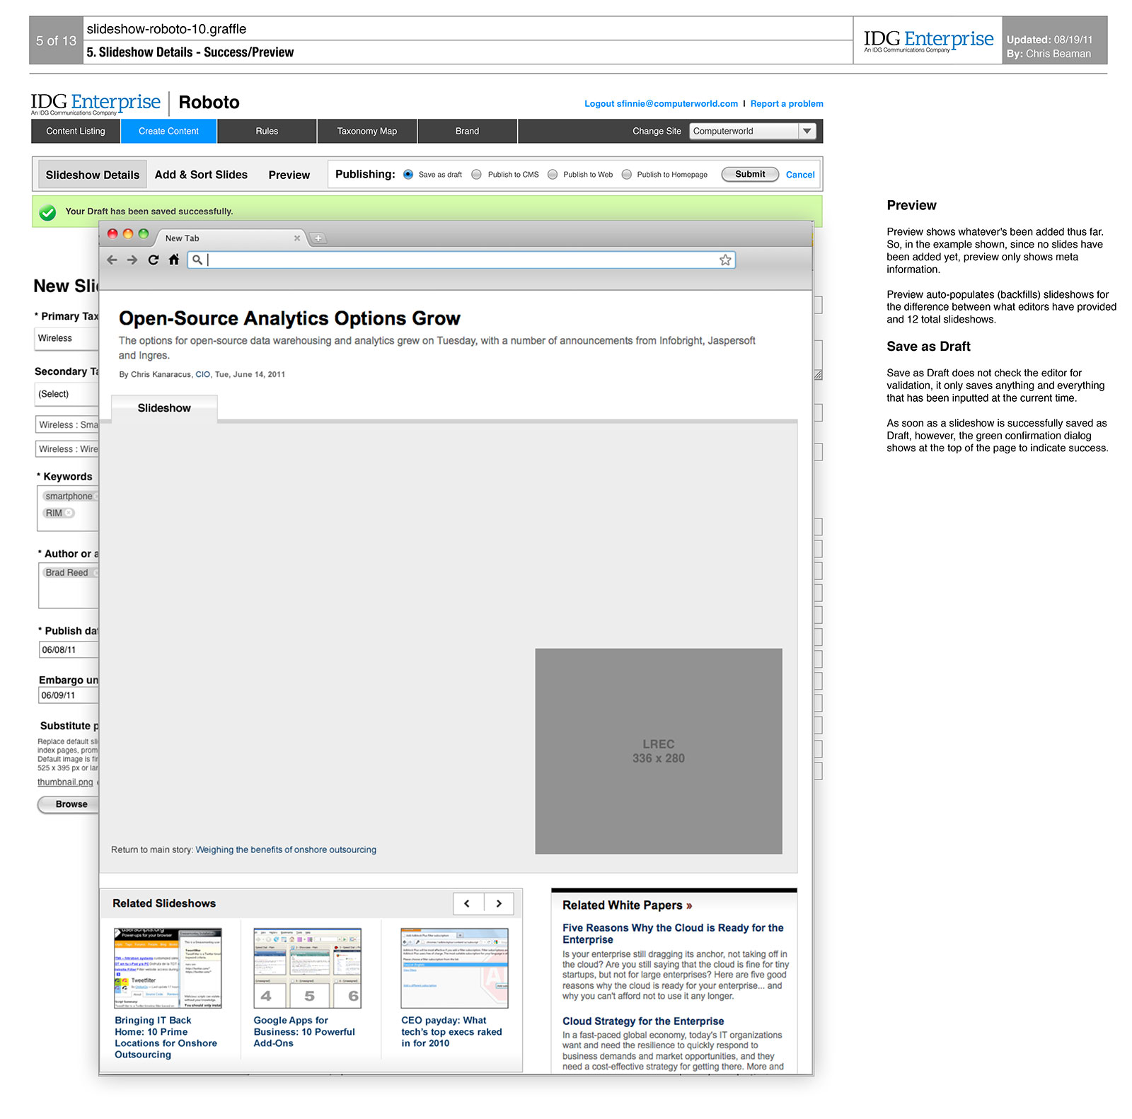Reload the page in the browser
This screenshot has height=1119, width=1132.
point(153,260)
